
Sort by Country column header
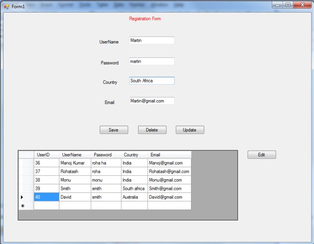134,155
